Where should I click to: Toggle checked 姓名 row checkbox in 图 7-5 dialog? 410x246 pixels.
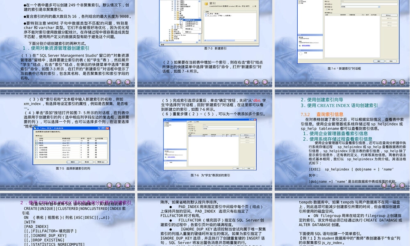click(x=36, y=143)
